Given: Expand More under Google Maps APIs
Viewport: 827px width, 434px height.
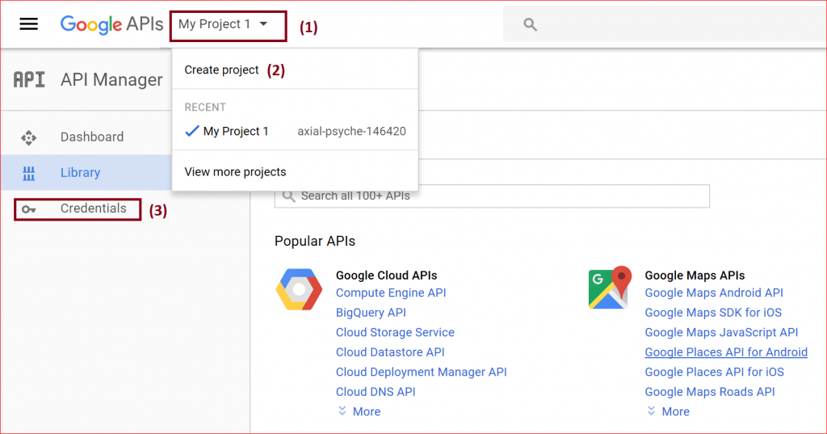Looking at the screenshot, I should 668,411.
